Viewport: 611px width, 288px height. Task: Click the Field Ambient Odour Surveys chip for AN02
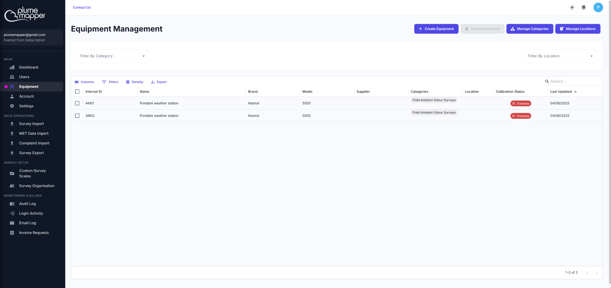click(434, 113)
